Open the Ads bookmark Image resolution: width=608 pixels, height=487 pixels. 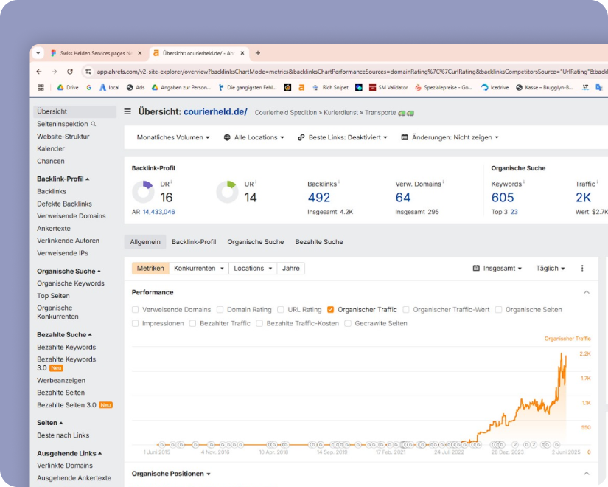pos(136,87)
